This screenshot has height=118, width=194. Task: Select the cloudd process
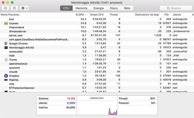tap(13, 72)
